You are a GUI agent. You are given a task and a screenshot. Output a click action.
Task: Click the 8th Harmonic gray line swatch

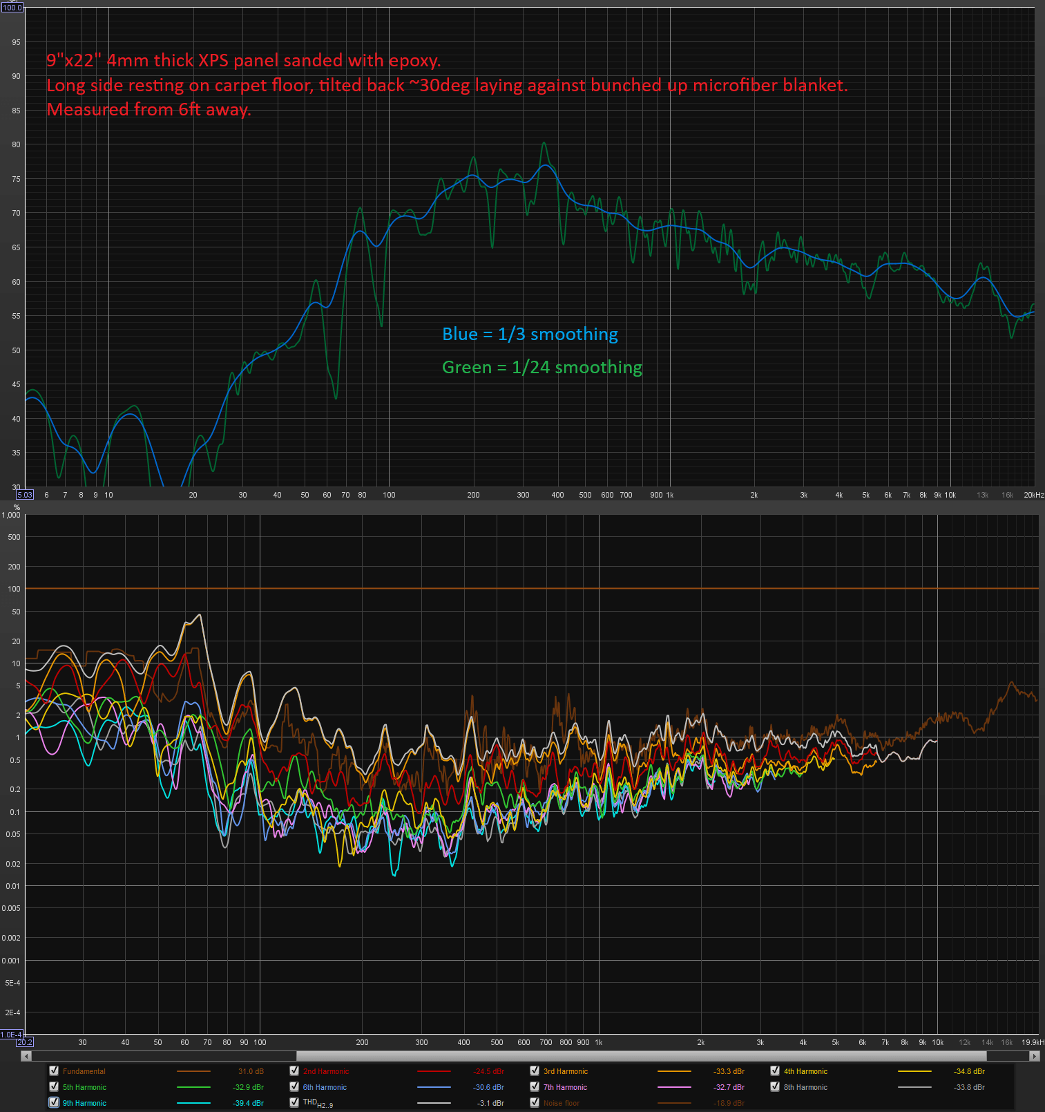tap(914, 1087)
